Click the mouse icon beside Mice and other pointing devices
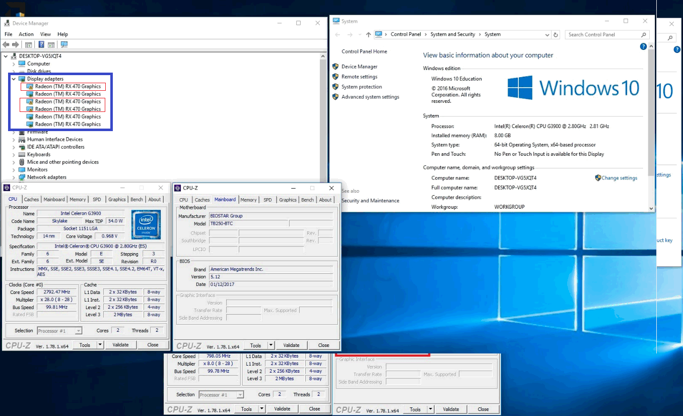This screenshot has height=416, width=683. point(22,162)
